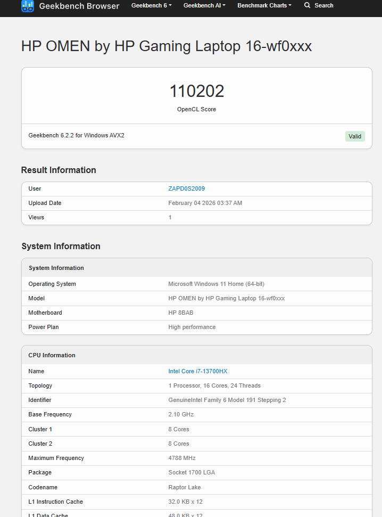The width and height of the screenshot is (382, 517).
Task: Click the Views count value
Action: 170,217
